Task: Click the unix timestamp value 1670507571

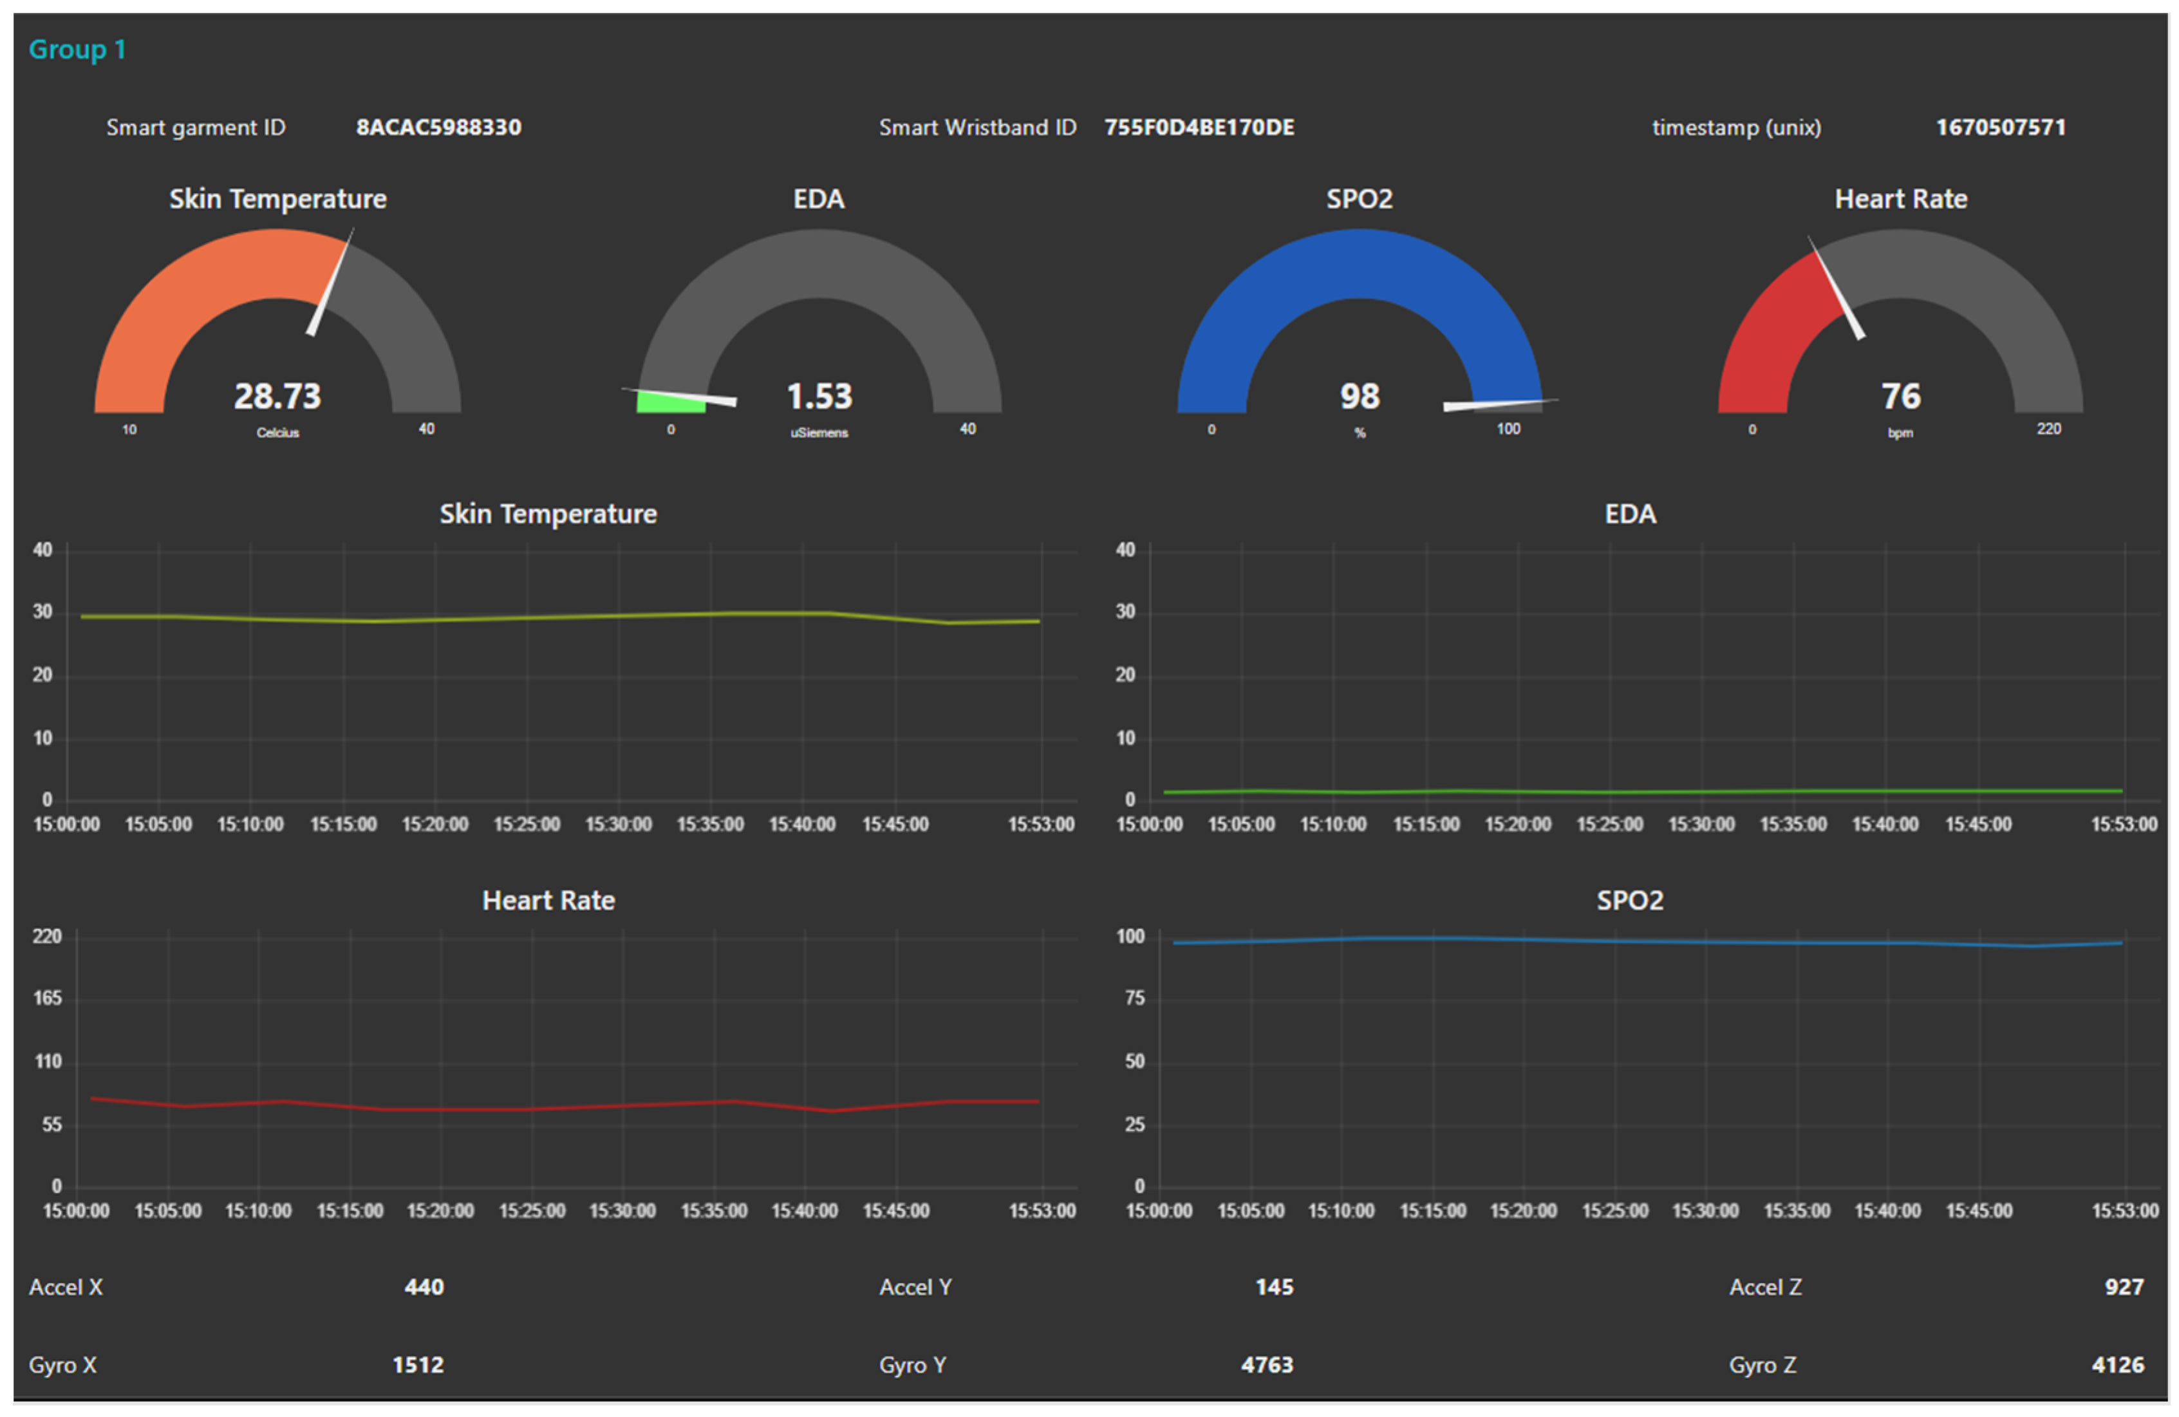Action: pos(2001,127)
